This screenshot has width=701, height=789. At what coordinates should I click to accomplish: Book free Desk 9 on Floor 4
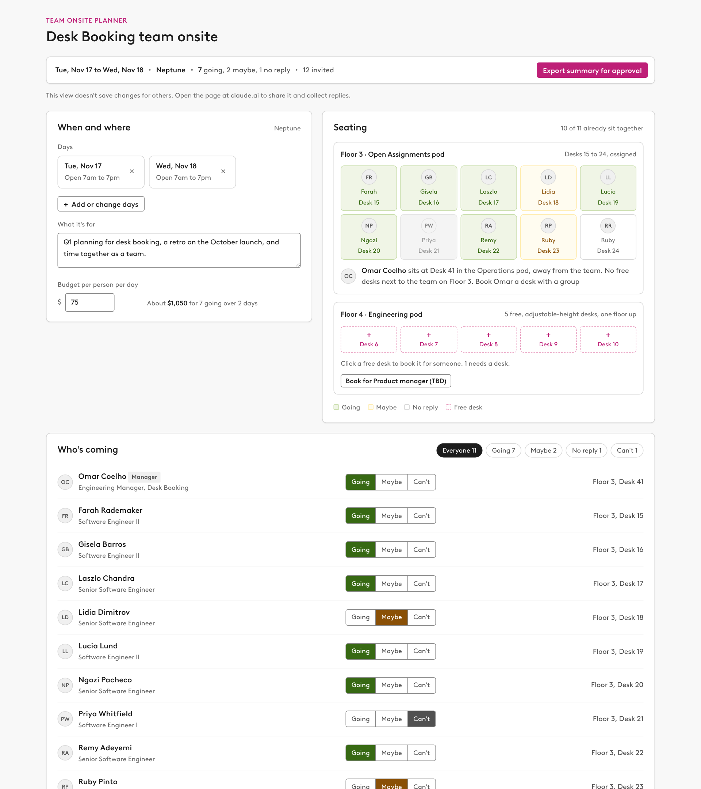pyautogui.click(x=548, y=339)
